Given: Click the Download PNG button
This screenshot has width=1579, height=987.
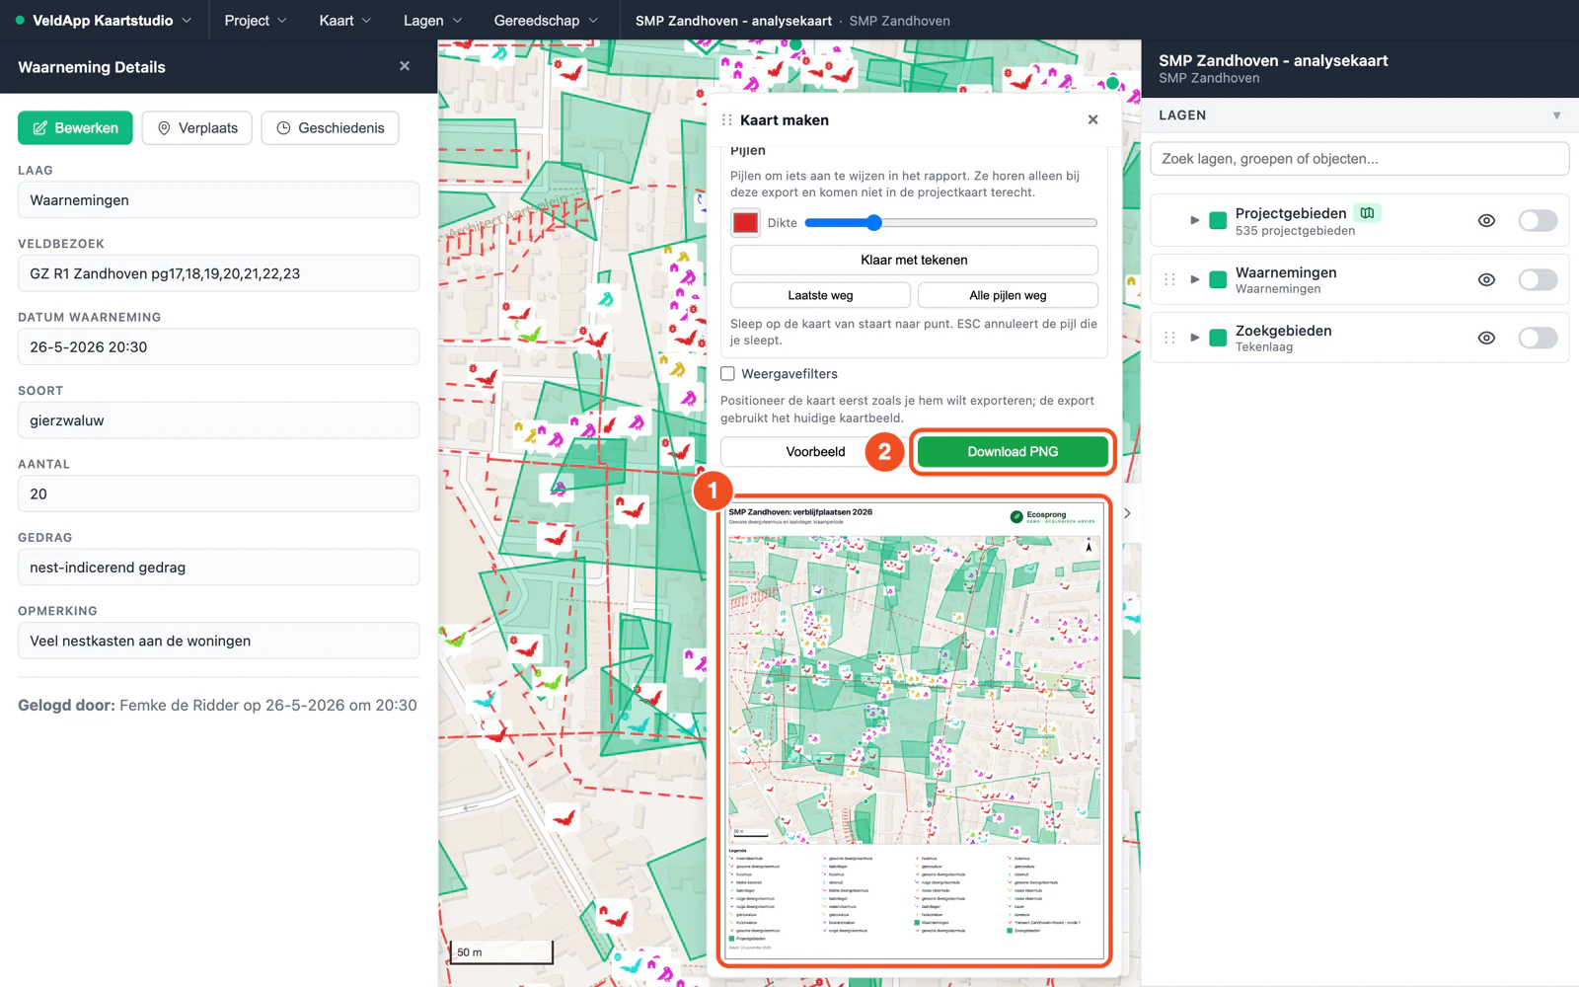Looking at the screenshot, I should [1013, 452].
